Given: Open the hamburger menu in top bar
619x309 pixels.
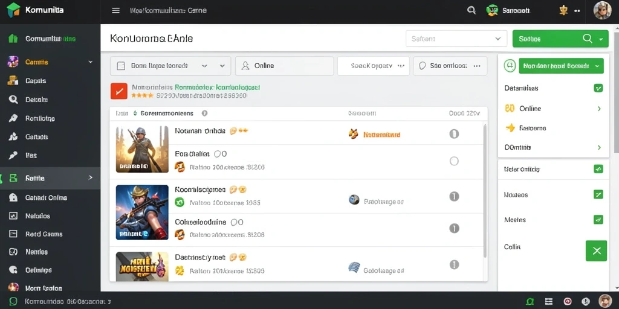Looking at the screenshot, I should pos(115,11).
